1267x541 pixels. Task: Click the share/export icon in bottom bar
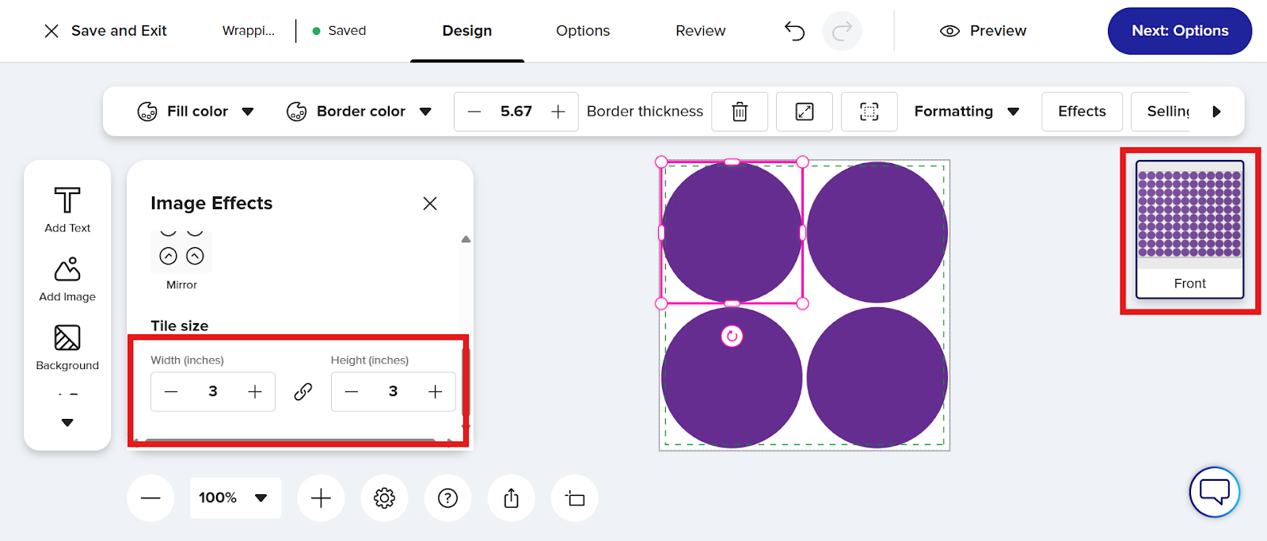pos(512,498)
